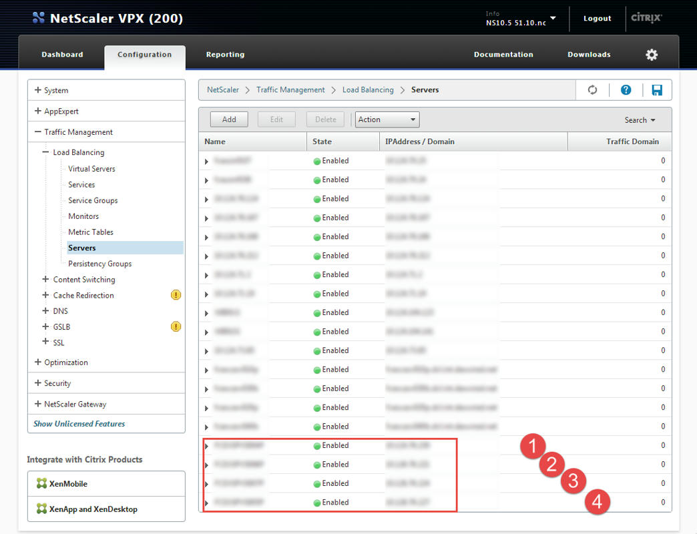Screen dimensions: 697x534
Task: Expand the SSL node
Action: click(x=45, y=341)
